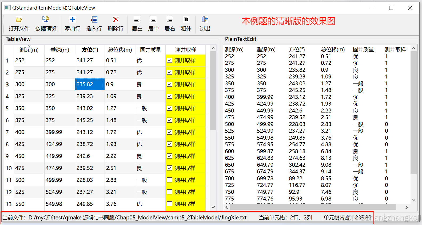
Task: Click the 添加行 append row icon
Action: (72, 19)
